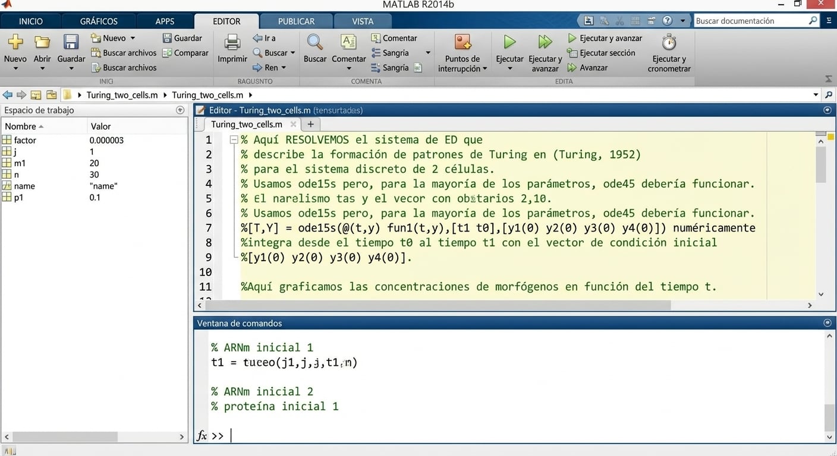Collapse the ribbon with the corner icon

pos(829,79)
